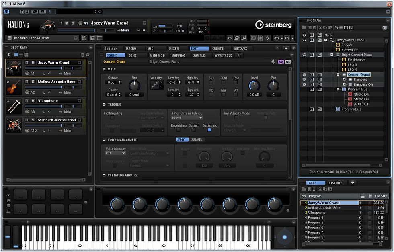Click the lightning bolt icon in toolbar
Screen dimensions: 394x252
point(268,38)
